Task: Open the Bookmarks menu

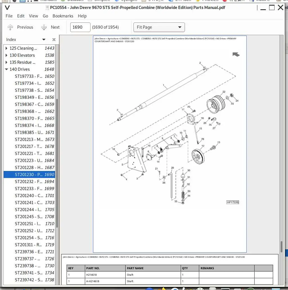Action: (x=63, y=16)
